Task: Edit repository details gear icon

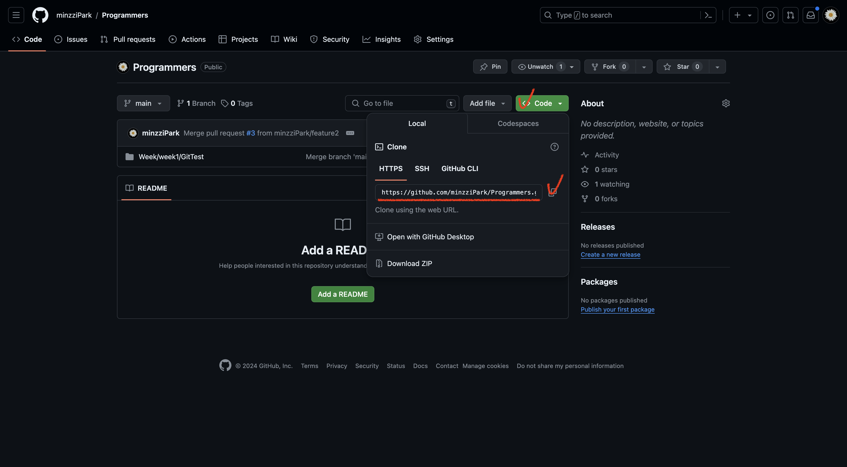Action: [x=726, y=104]
